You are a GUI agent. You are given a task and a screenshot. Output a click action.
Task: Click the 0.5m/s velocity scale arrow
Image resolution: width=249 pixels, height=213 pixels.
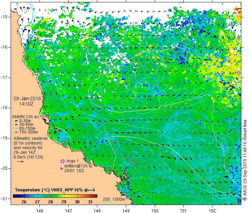tap(20, 162)
